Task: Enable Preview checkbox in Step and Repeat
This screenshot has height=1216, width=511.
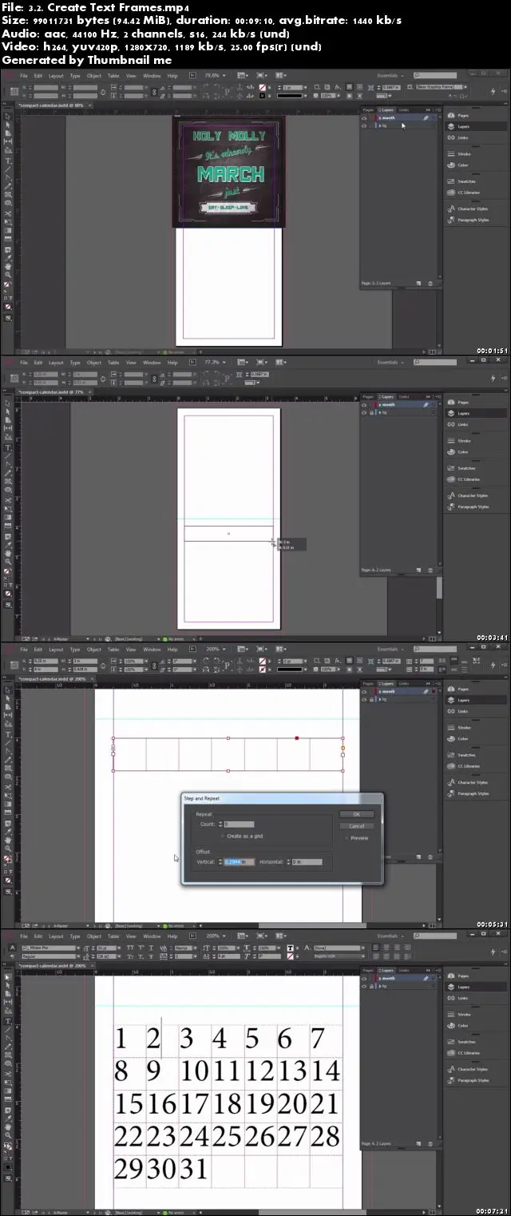Action: 347,838
